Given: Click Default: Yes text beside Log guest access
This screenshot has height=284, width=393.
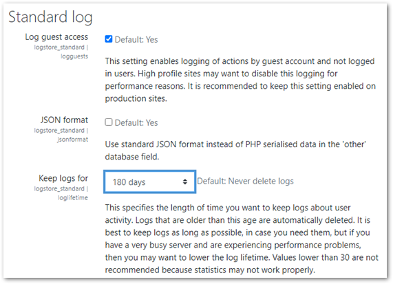Looking at the screenshot, I should 136,40.
